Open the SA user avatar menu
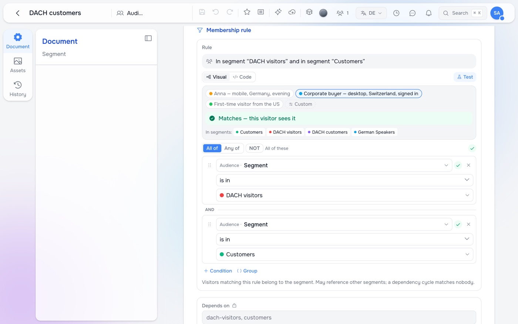 point(497,13)
